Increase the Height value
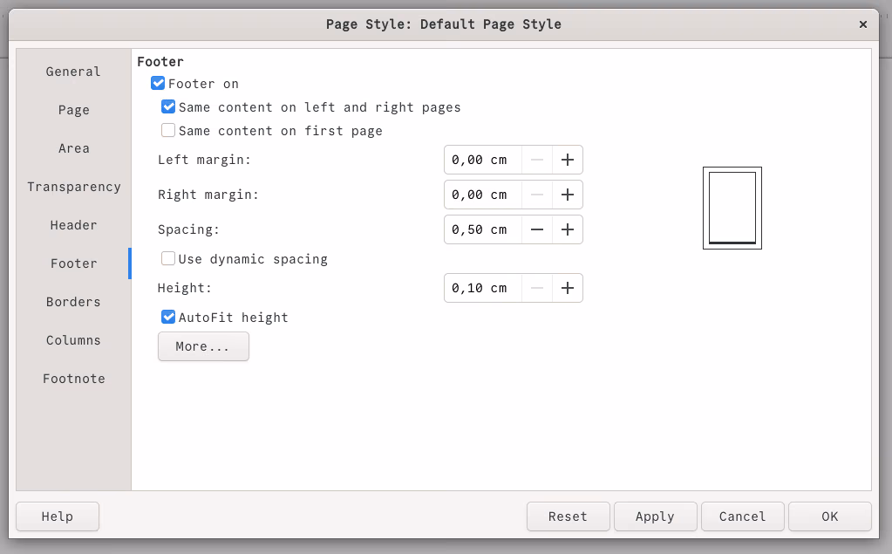This screenshot has height=554, width=892. (x=568, y=288)
